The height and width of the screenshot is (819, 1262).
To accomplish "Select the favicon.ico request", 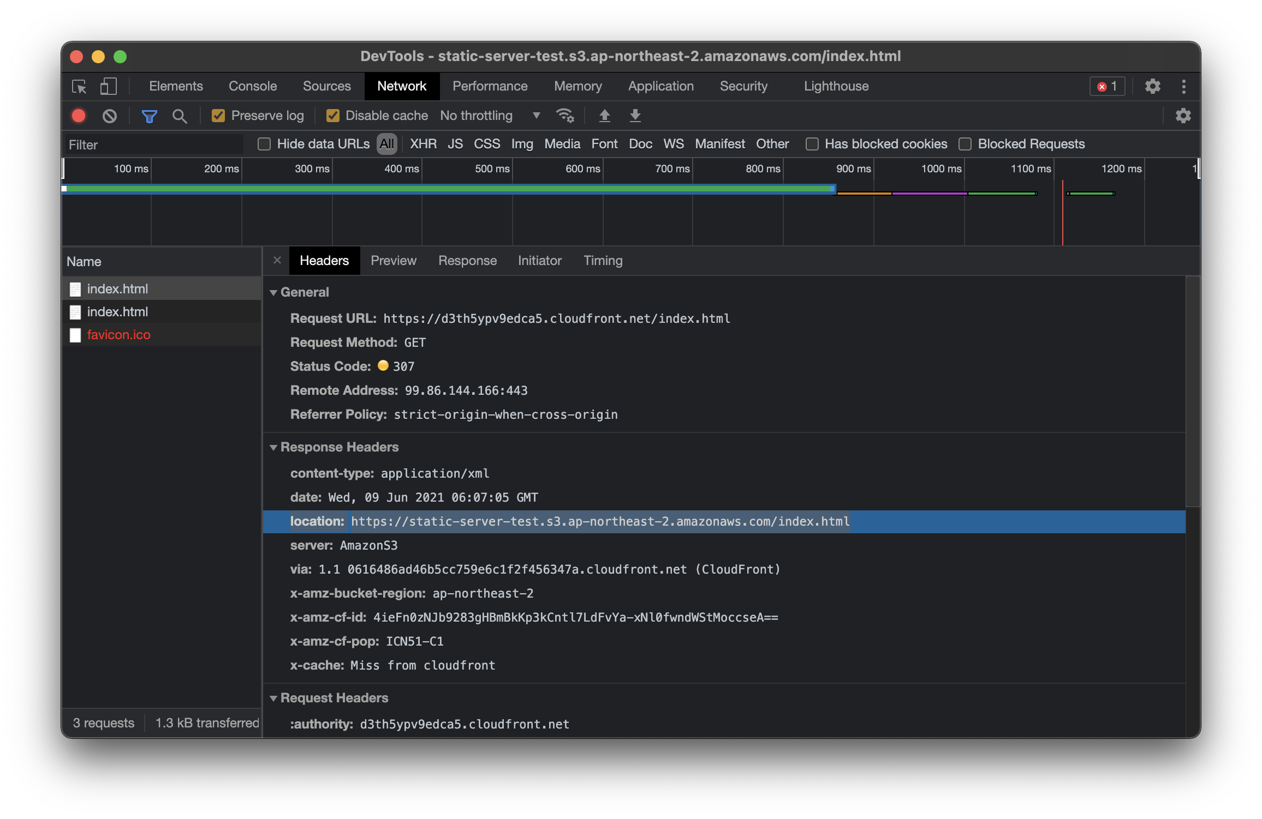I will [118, 335].
